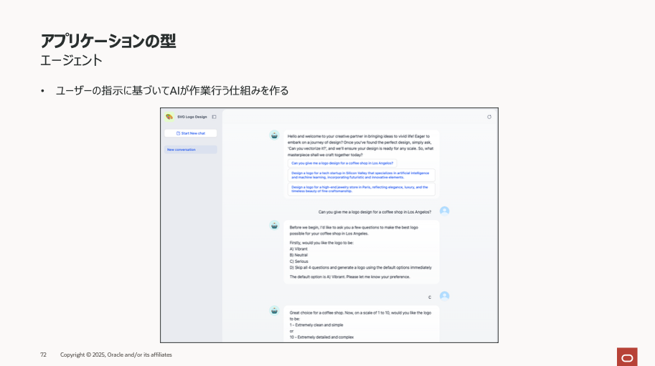Click the user message about Los Angeles coffee shop
655x366 pixels.
click(374, 212)
